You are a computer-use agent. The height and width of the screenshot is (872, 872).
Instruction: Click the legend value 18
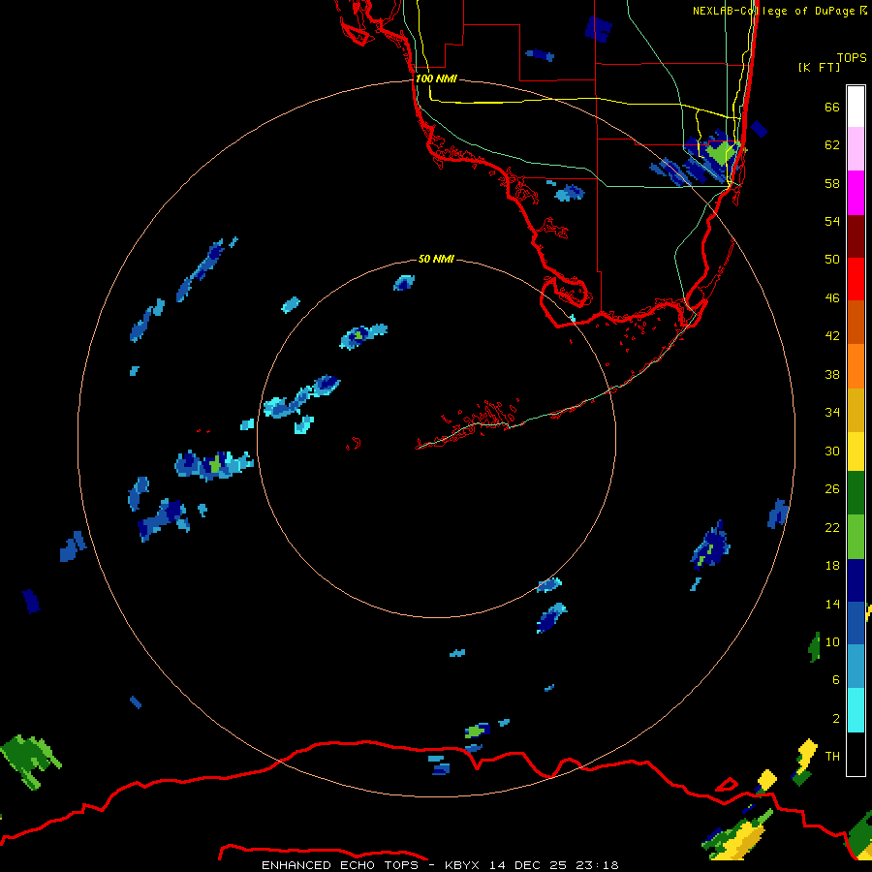(x=832, y=566)
